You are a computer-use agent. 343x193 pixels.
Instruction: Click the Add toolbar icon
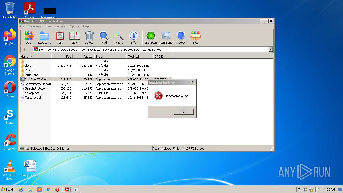29,38
